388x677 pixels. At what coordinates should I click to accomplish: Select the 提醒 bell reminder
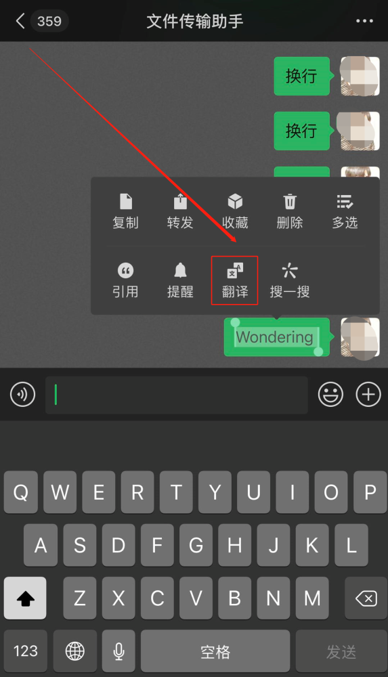[180, 280]
